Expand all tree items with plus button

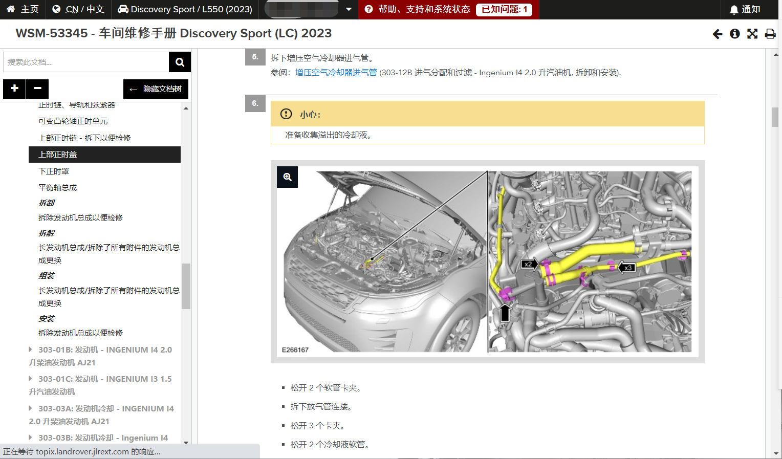pyautogui.click(x=14, y=89)
